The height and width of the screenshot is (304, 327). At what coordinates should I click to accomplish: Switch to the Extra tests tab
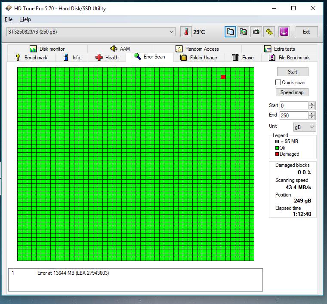pos(279,49)
